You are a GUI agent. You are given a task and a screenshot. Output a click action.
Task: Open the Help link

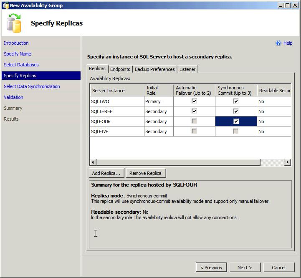pyautogui.click(x=288, y=43)
